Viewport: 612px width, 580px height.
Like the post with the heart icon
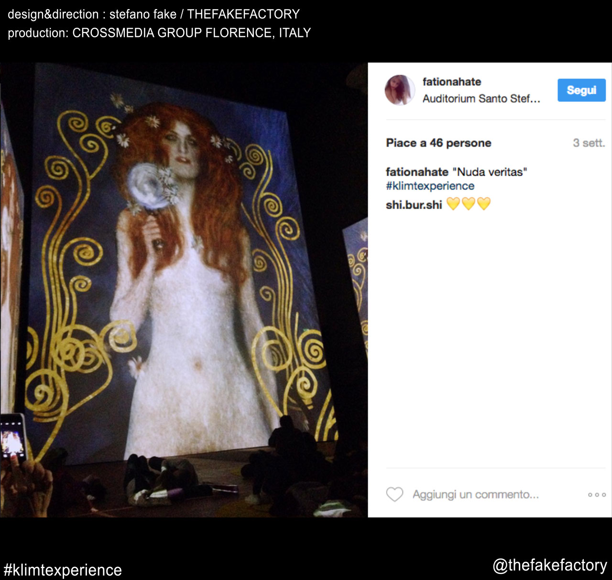click(x=395, y=494)
